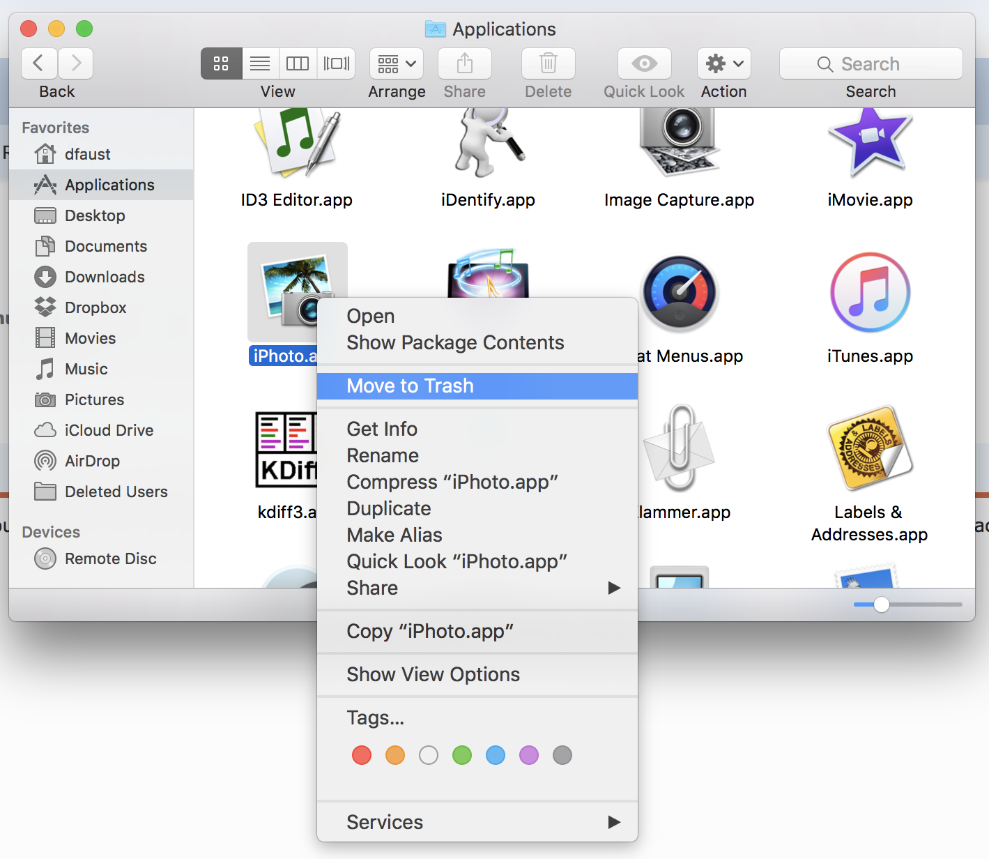The image size is (989, 859).
Task: Click the empty white tag circle
Action: (429, 755)
